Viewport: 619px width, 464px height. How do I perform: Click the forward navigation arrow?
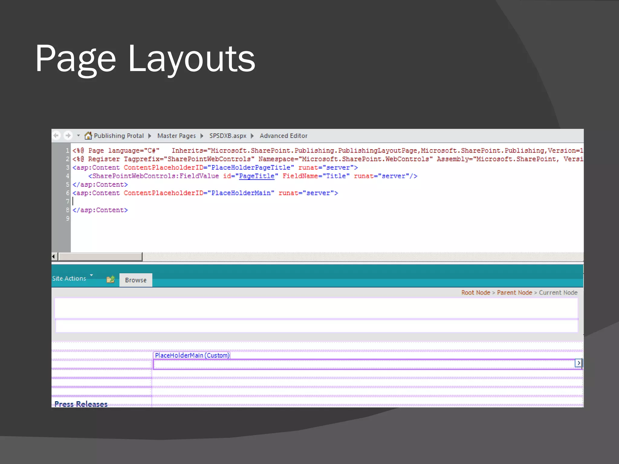coord(68,136)
